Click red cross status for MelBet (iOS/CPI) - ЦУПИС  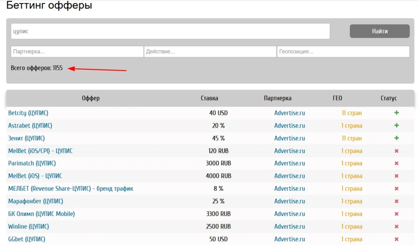(x=396, y=151)
